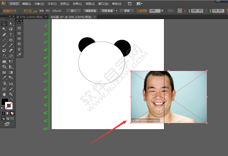The width and height of the screenshot is (228, 156).
Task: Open the 文件(F) menu
Action: (14, 3)
